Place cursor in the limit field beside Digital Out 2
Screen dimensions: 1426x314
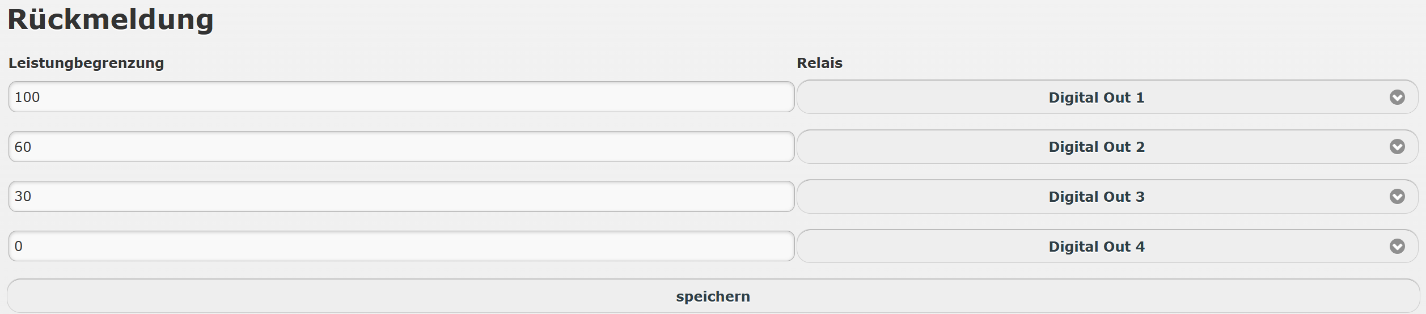(x=401, y=147)
